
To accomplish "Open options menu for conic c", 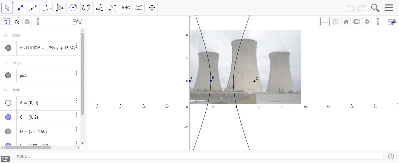I will click(76, 46).
